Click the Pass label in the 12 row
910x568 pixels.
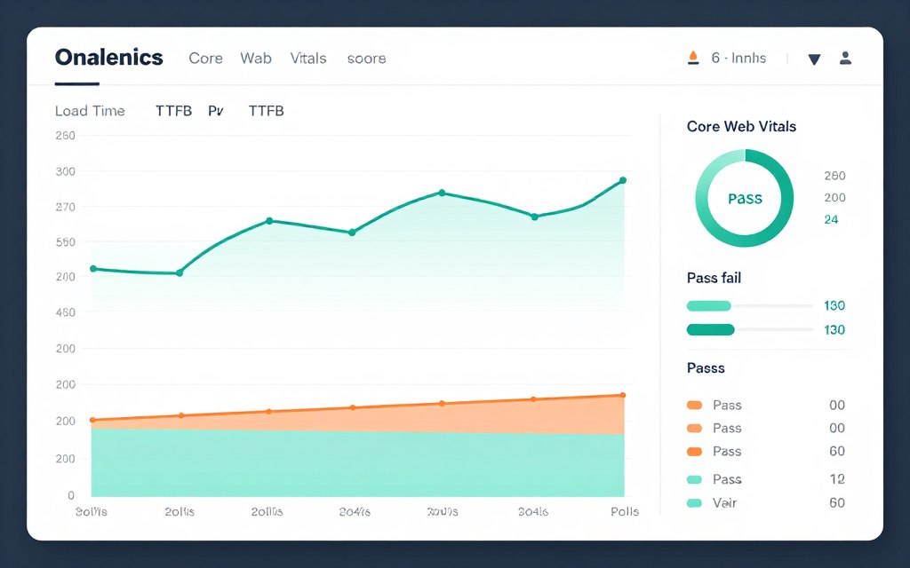727,479
